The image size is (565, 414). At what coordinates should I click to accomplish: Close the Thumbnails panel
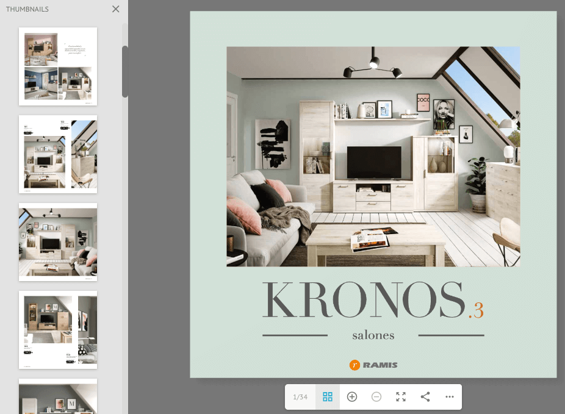(x=116, y=9)
